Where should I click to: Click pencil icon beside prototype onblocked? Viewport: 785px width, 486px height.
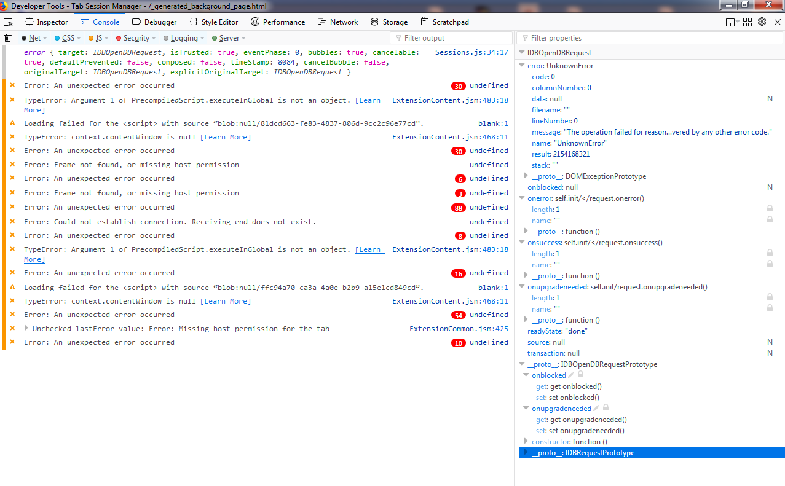point(571,375)
